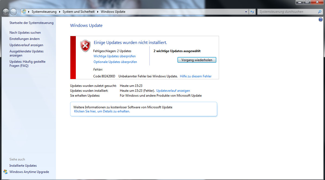The width and height of the screenshot is (325, 180).
Task: Click the text Fehlgeschlagen: 2 Updates
Action: [x=112, y=51]
